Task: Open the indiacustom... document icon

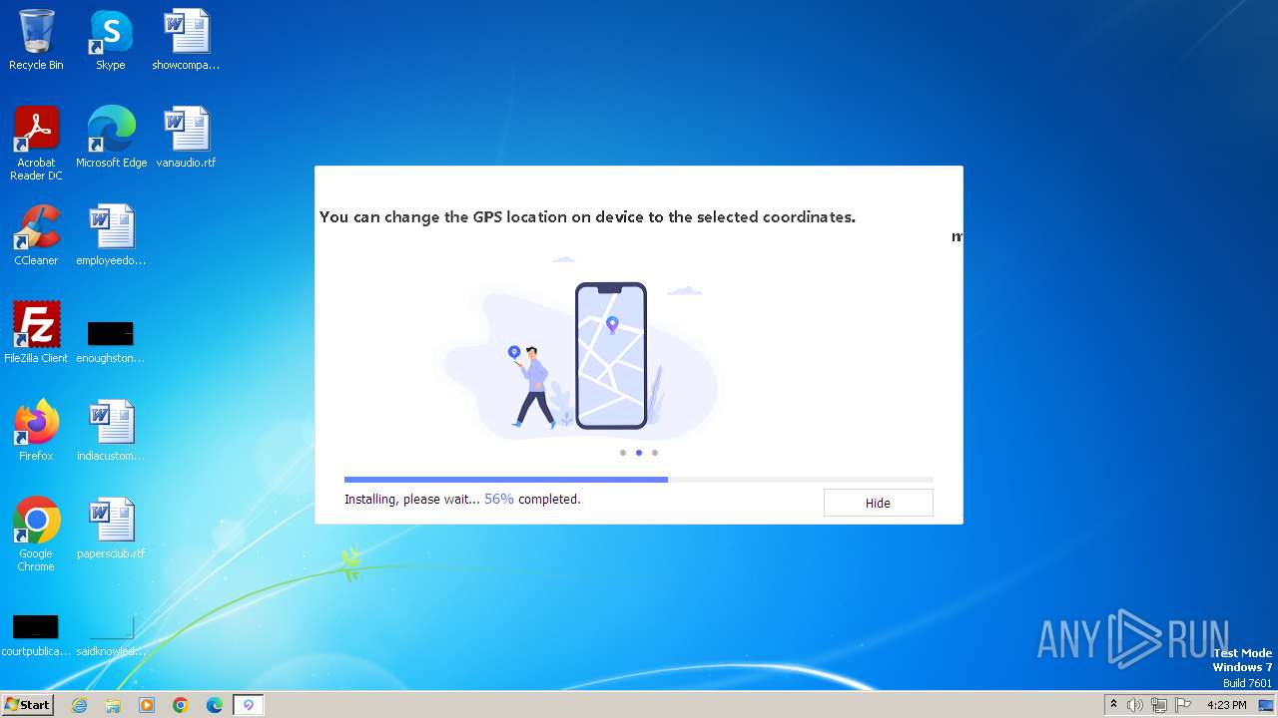Action: click(111, 432)
